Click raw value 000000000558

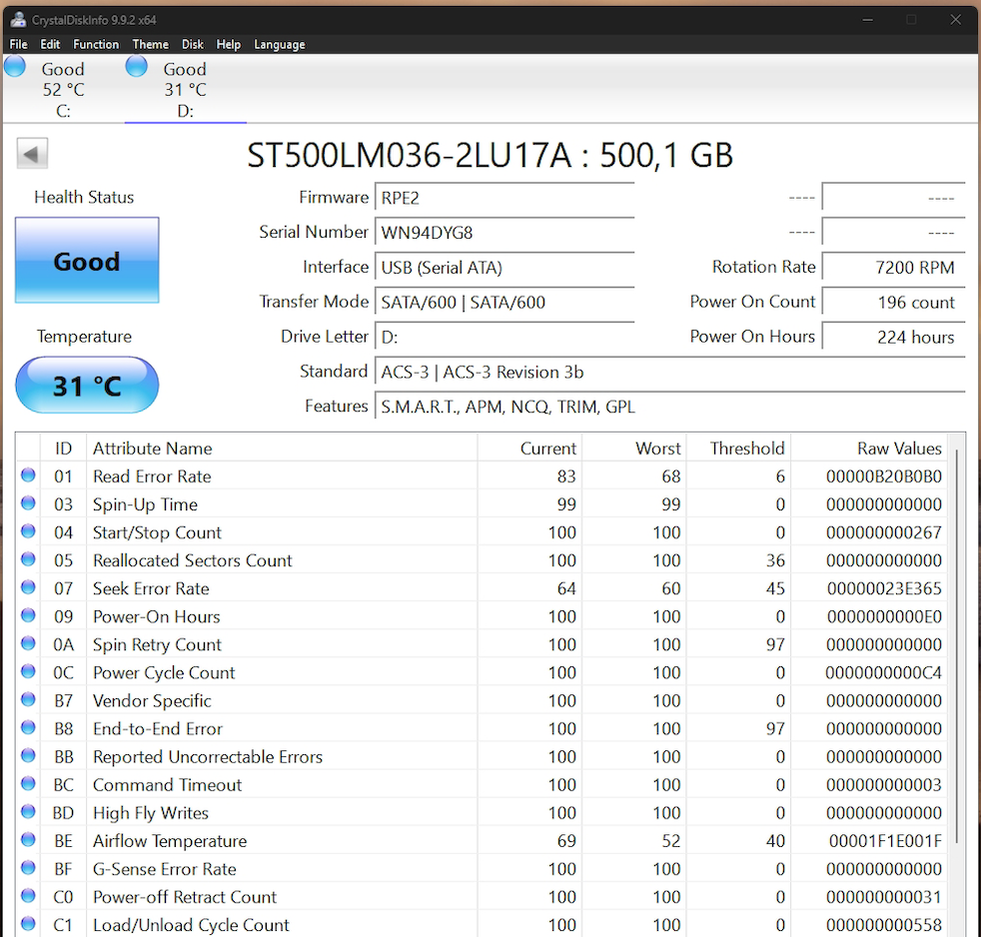[883, 925]
